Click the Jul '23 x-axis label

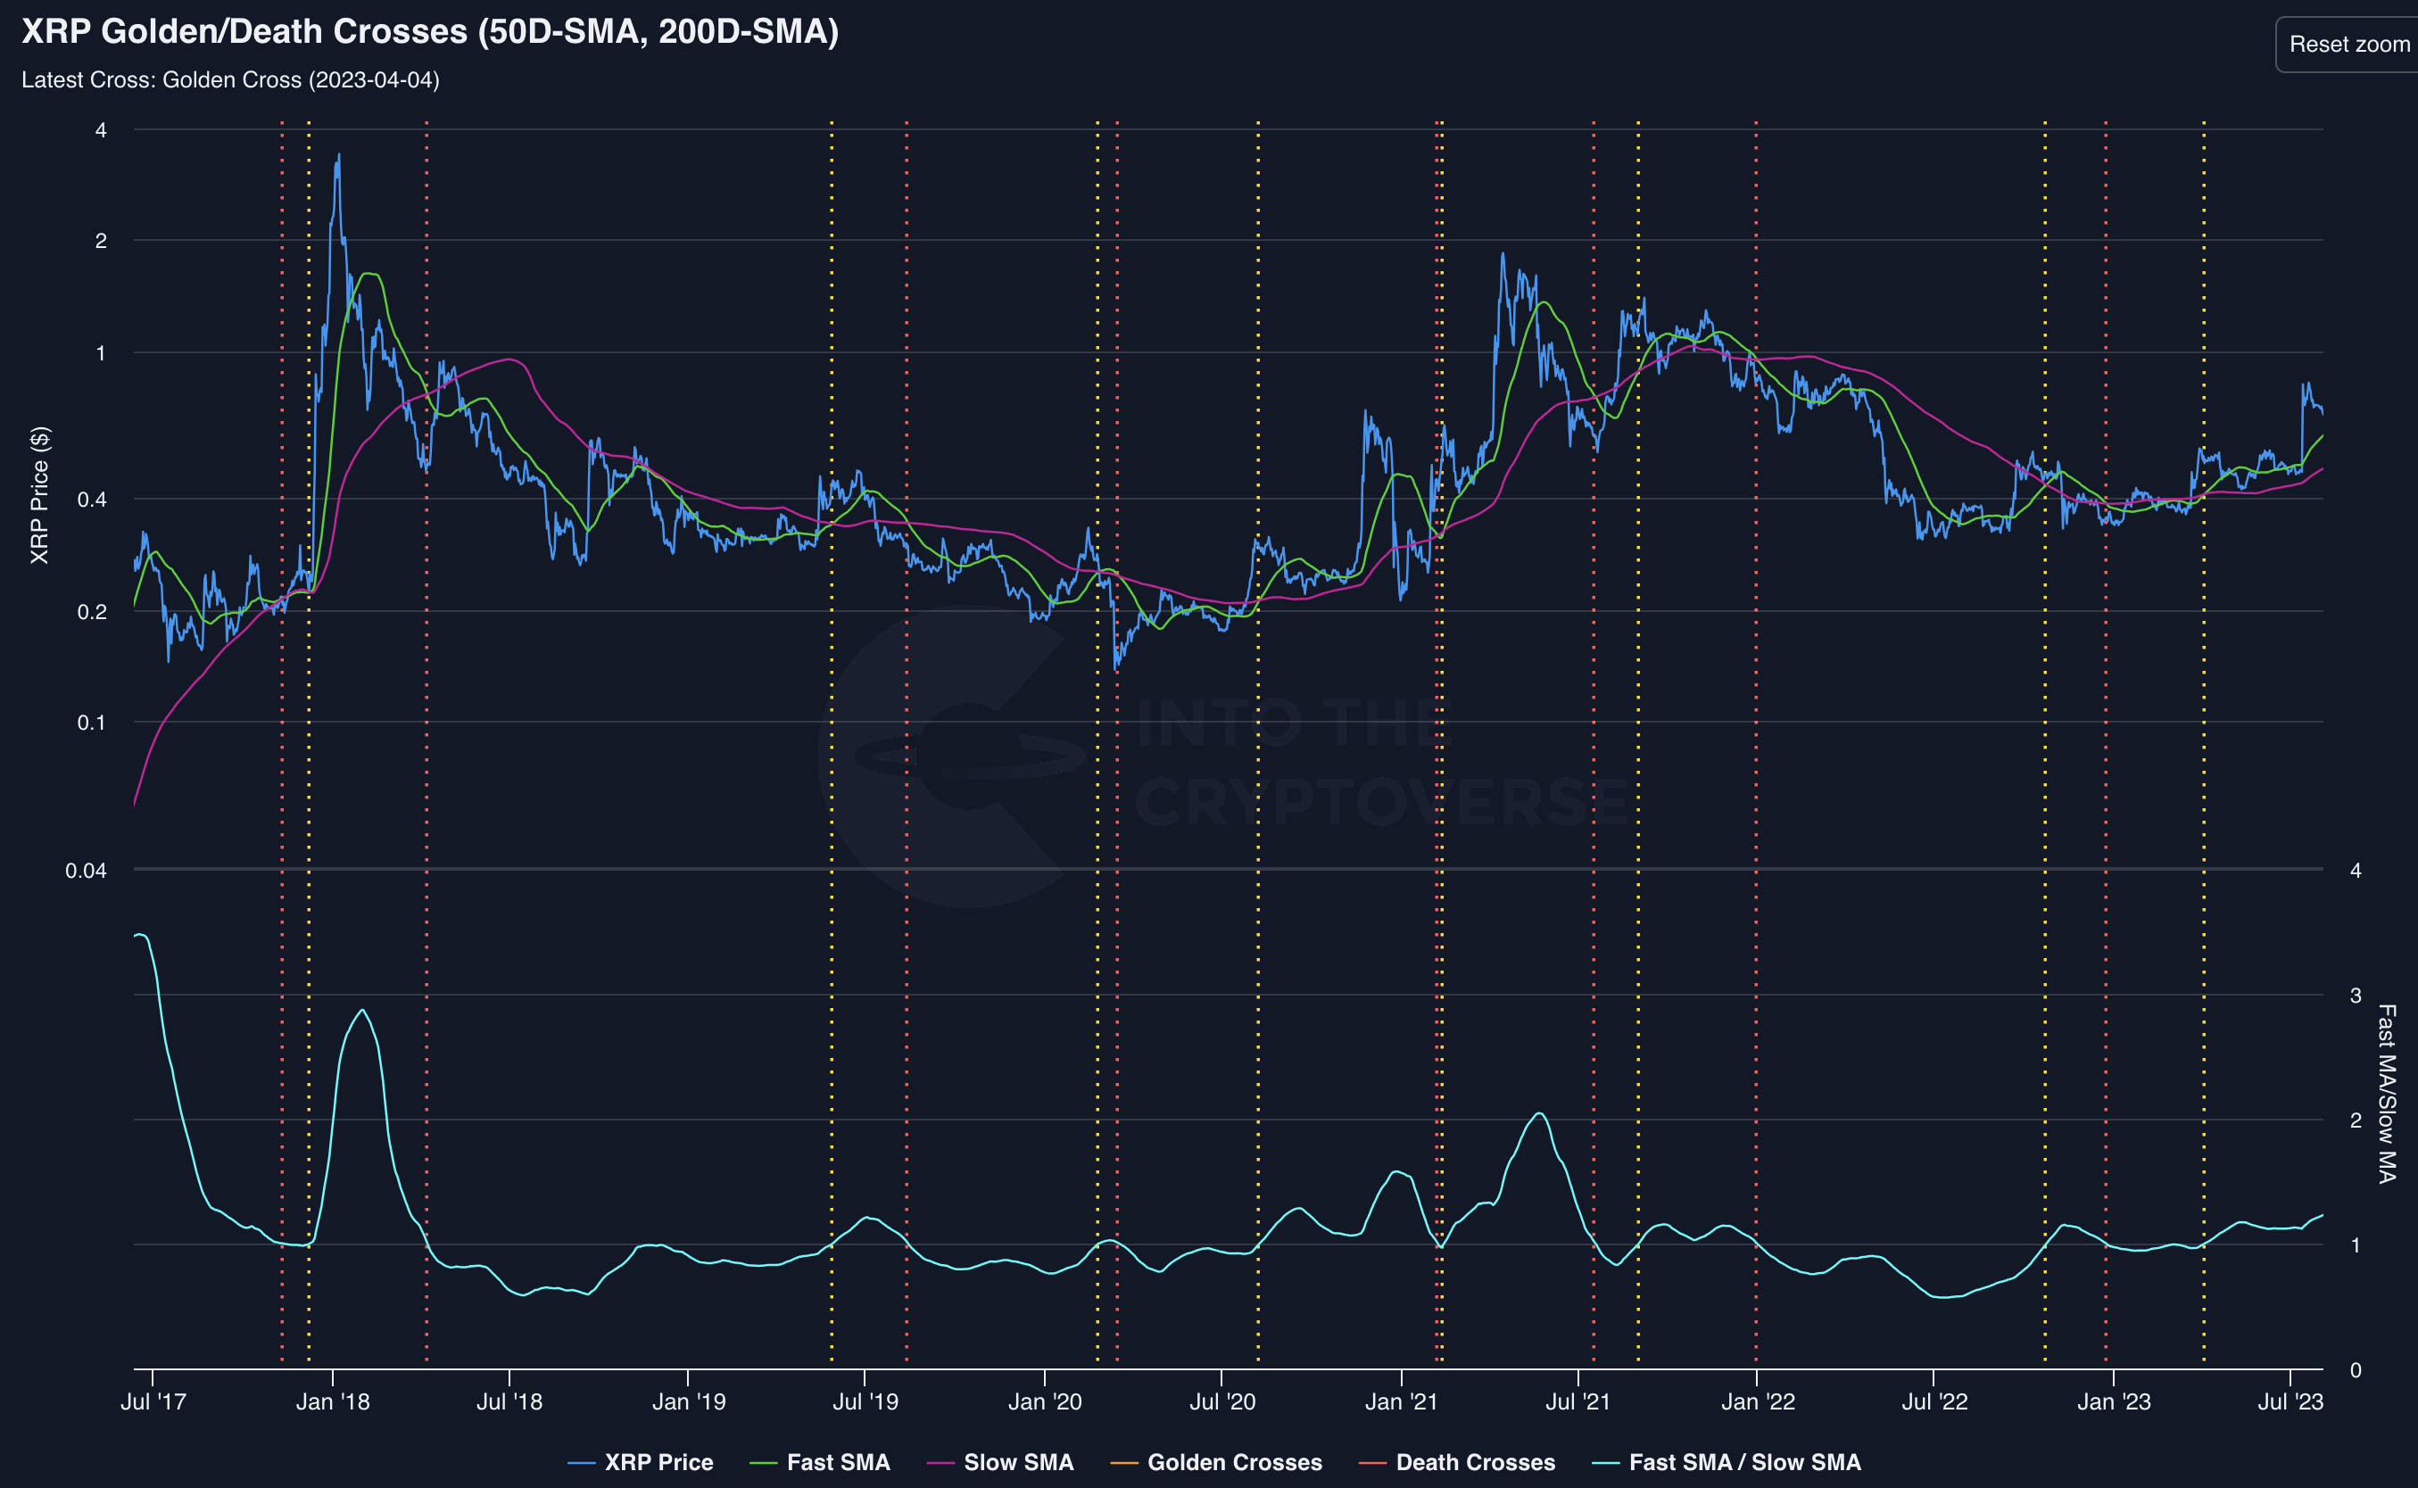click(x=2290, y=1401)
